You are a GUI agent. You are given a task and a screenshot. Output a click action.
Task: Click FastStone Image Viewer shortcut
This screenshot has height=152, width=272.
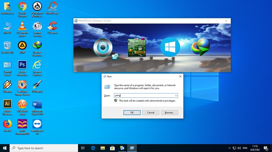pyautogui.click(x=22, y=88)
